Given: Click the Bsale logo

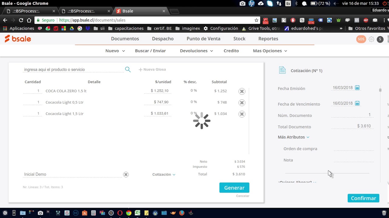Looking at the screenshot, I should click(18, 39).
